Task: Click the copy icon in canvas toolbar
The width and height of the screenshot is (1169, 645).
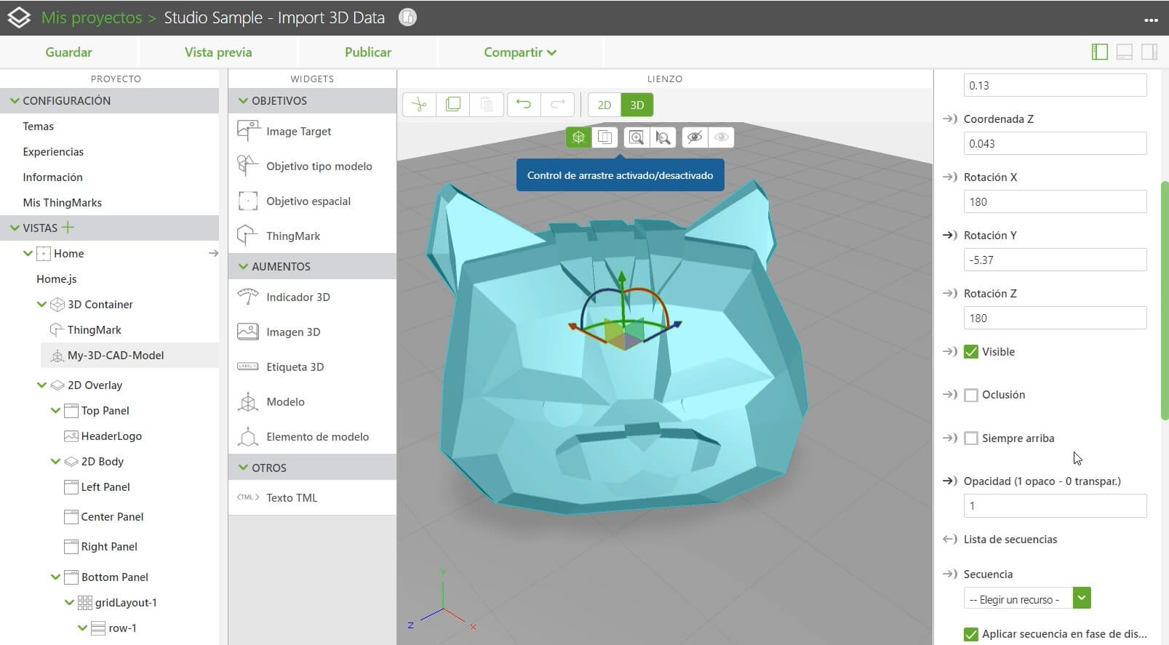Action: [x=452, y=105]
